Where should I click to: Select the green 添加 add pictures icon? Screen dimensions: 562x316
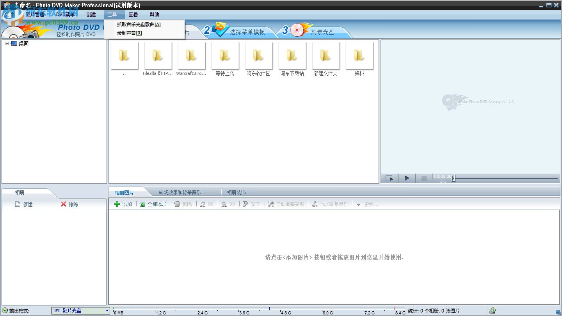pyautogui.click(x=117, y=204)
